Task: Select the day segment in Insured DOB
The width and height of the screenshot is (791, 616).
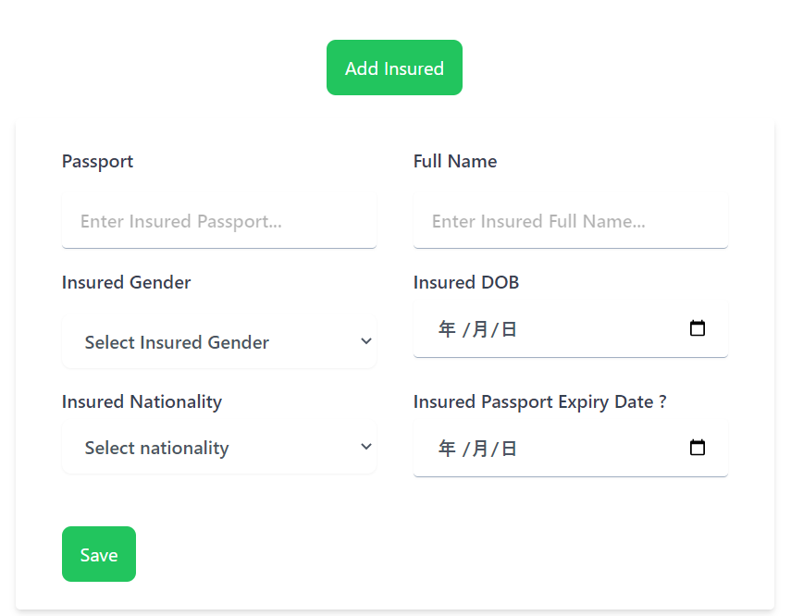Action: tap(509, 329)
